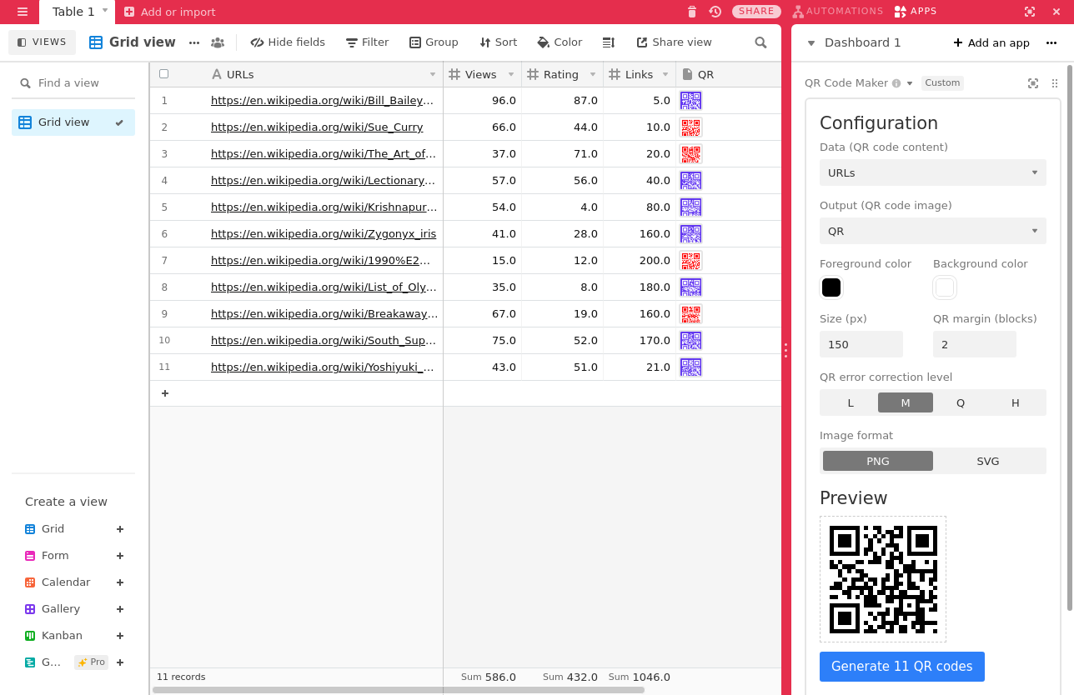Open Hide fields menu
The height and width of the screenshot is (695, 1074).
click(288, 42)
